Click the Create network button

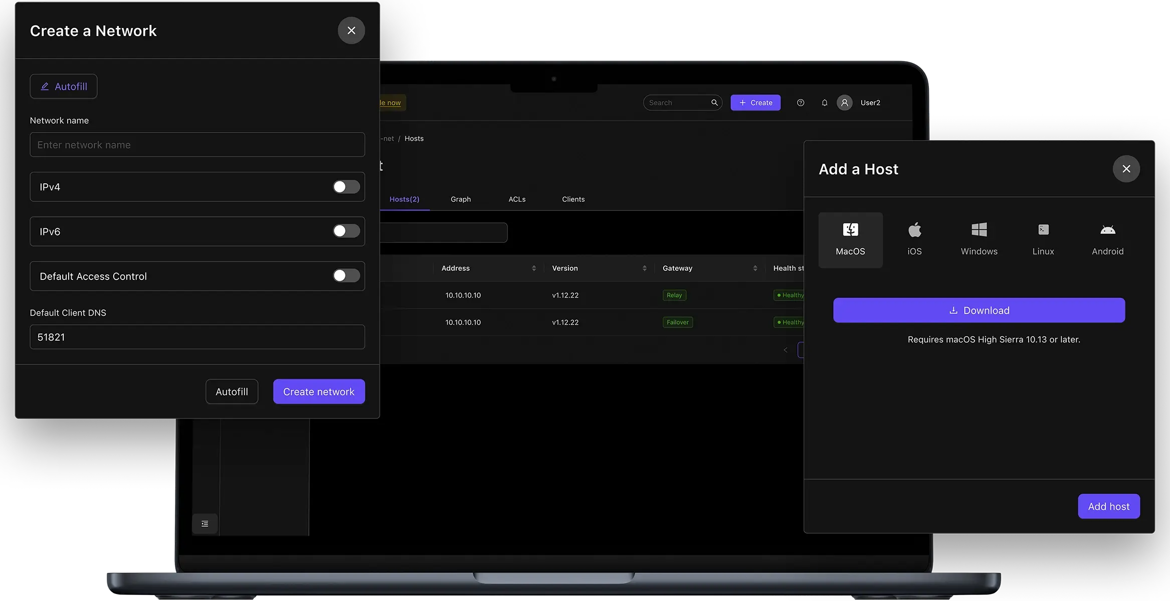tap(318, 391)
